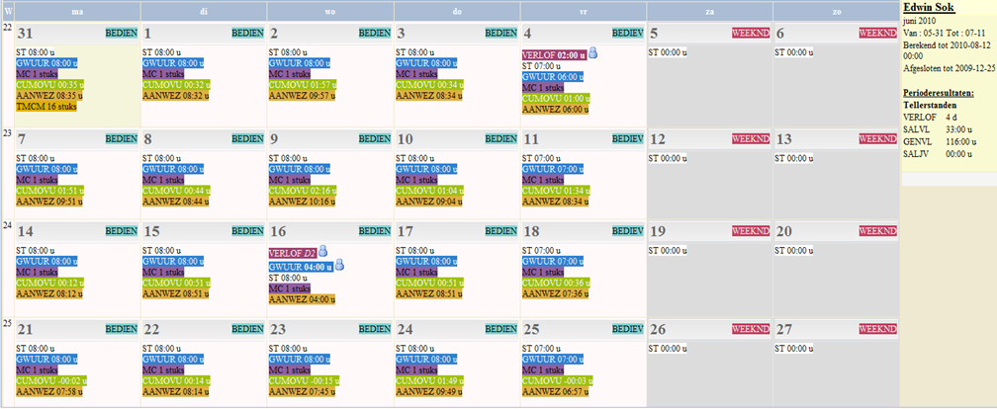Click the 'AANWEZ 07:36 u' entry
Image resolution: width=997 pixels, height=409 pixels.
click(x=555, y=293)
